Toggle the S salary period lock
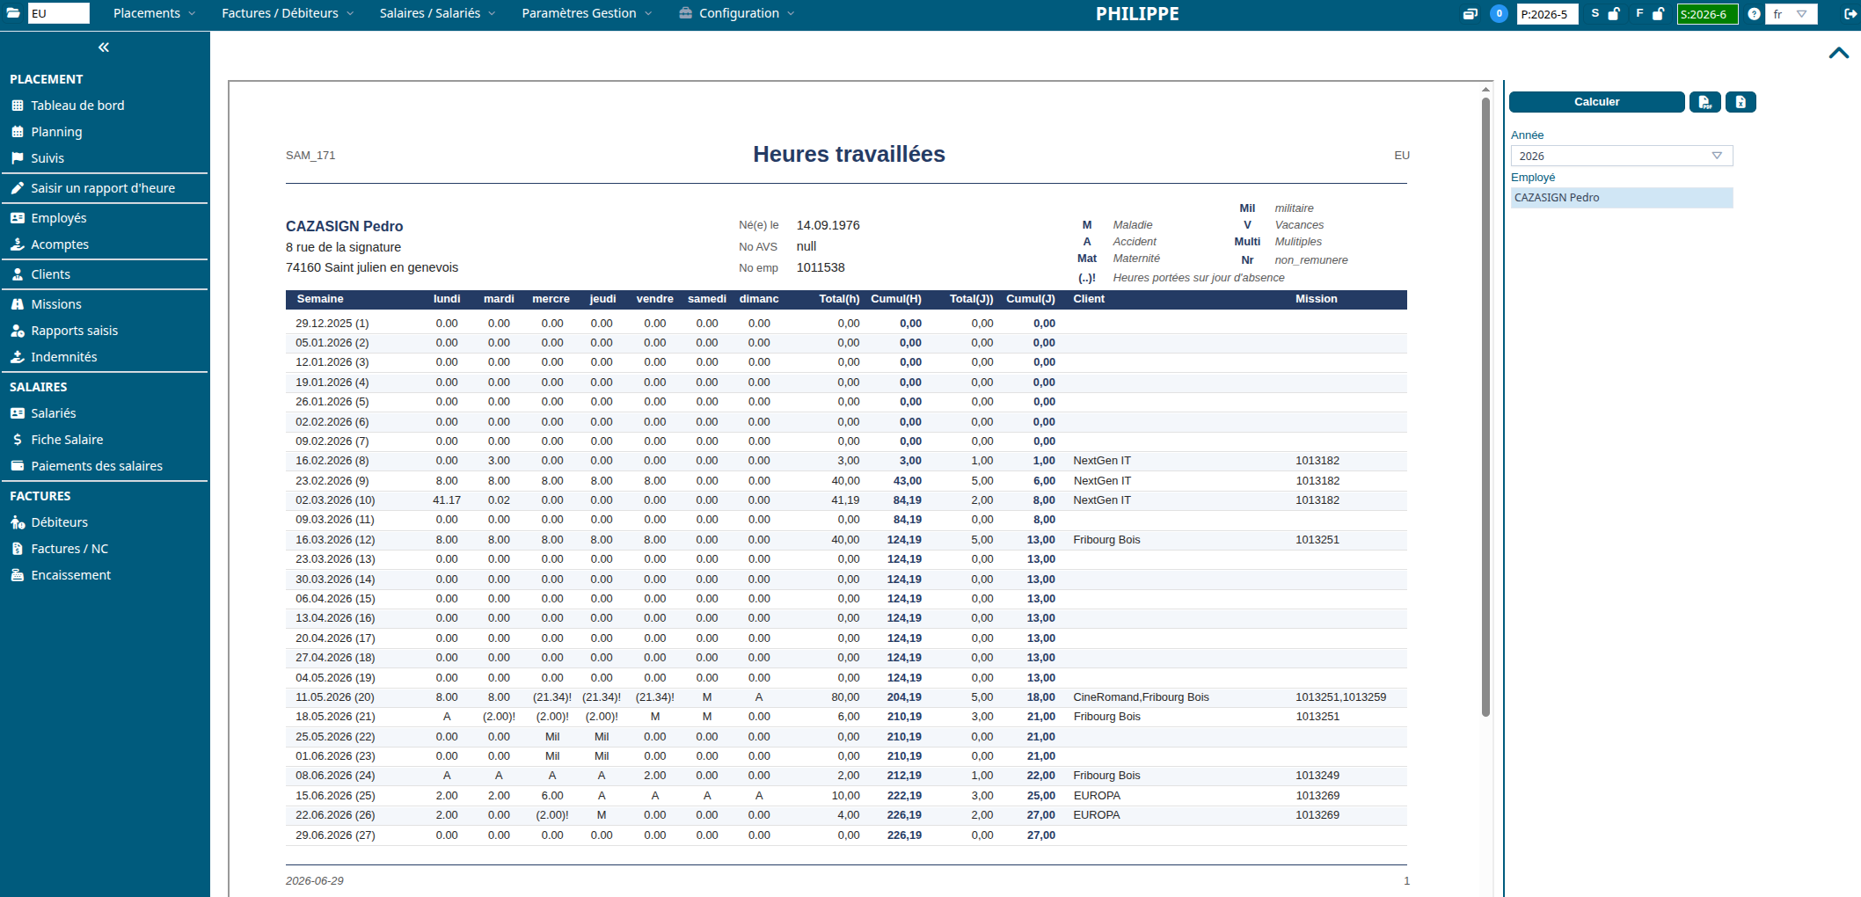 [x=1614, y=14]
